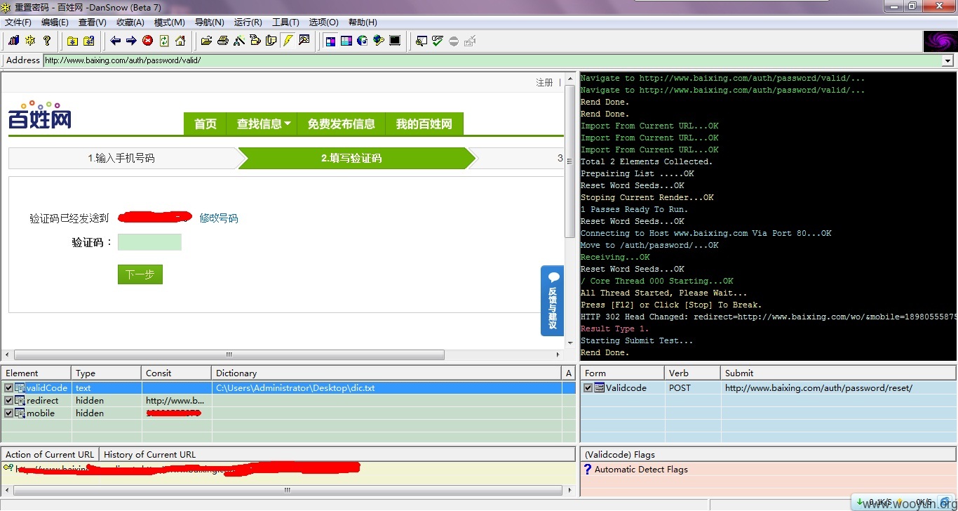Click the gray no-entry circle icon

pyautogui.click(x=454, y=41)
